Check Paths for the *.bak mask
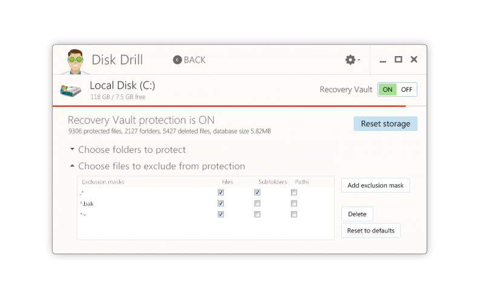The width and height of the screenshot is (484, 282). point(294,203)
